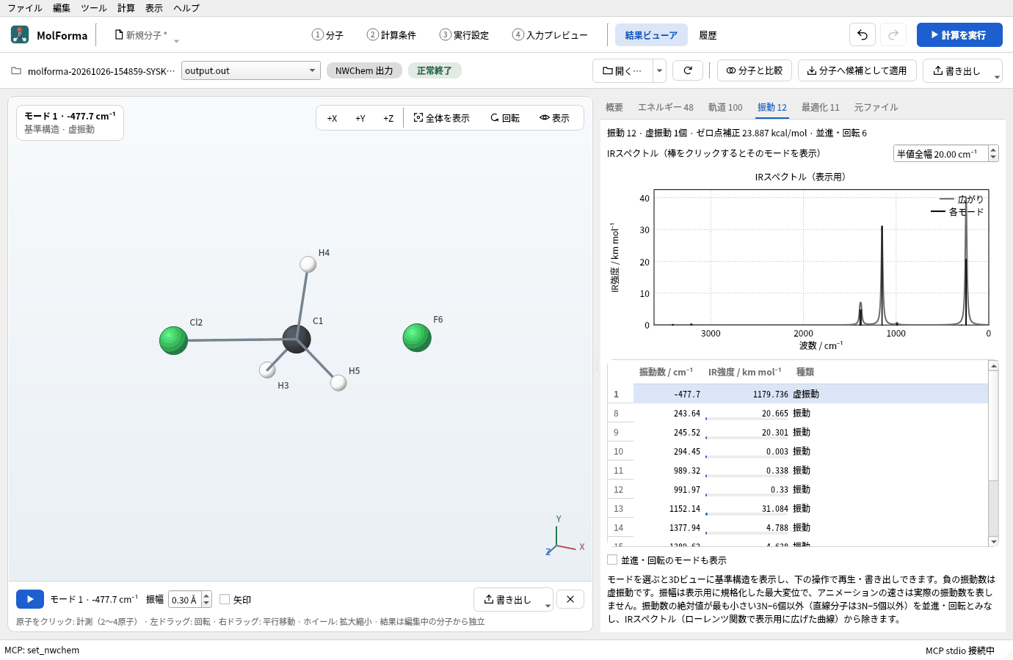Click the MolForma app logo
Image resolution: width=1013 pixels, height=660 pixels.
tap(20, 34)
